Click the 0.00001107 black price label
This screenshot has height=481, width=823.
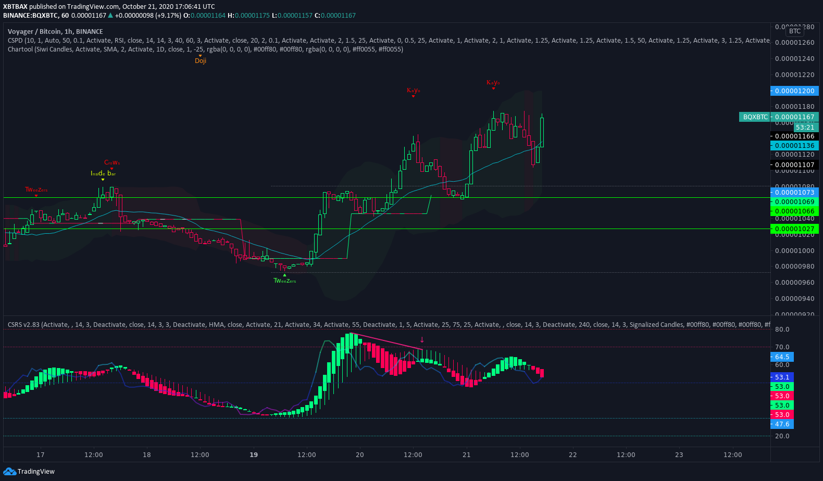pyautogui.click(x=794, y=165)
